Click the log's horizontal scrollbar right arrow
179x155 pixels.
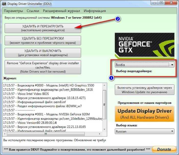pos(99,134)
